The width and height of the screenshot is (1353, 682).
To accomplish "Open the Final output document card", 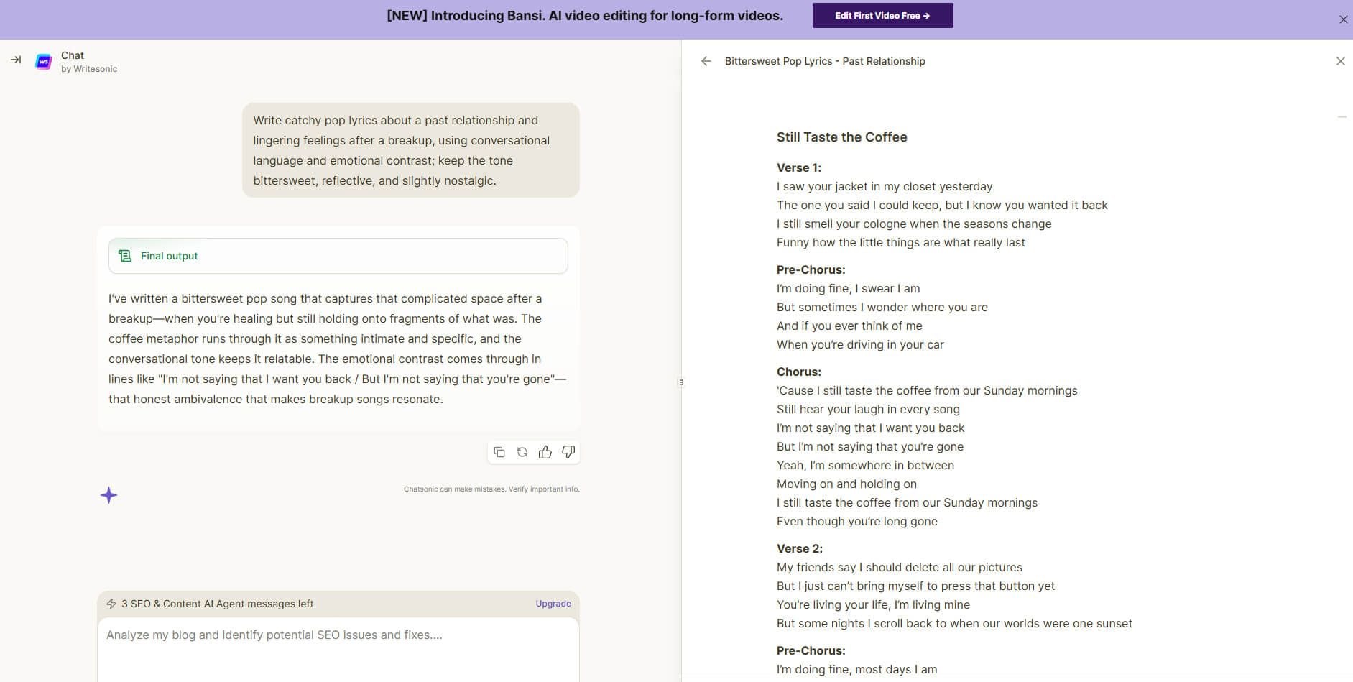I will [x=338, y=256].
